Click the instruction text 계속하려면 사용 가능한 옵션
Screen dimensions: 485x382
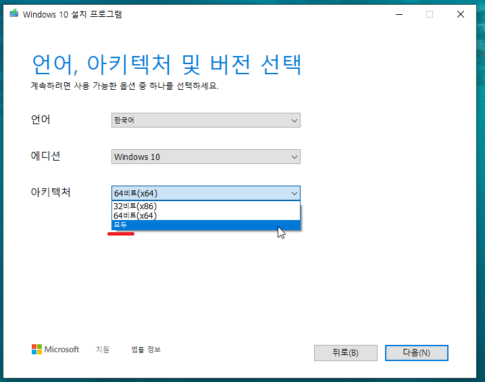point(125,86)
